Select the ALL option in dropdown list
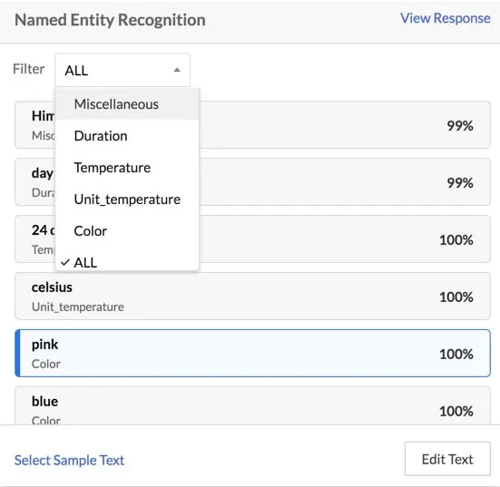The width and height of the screenshot is (500, 487). click(x=127, y=262)
